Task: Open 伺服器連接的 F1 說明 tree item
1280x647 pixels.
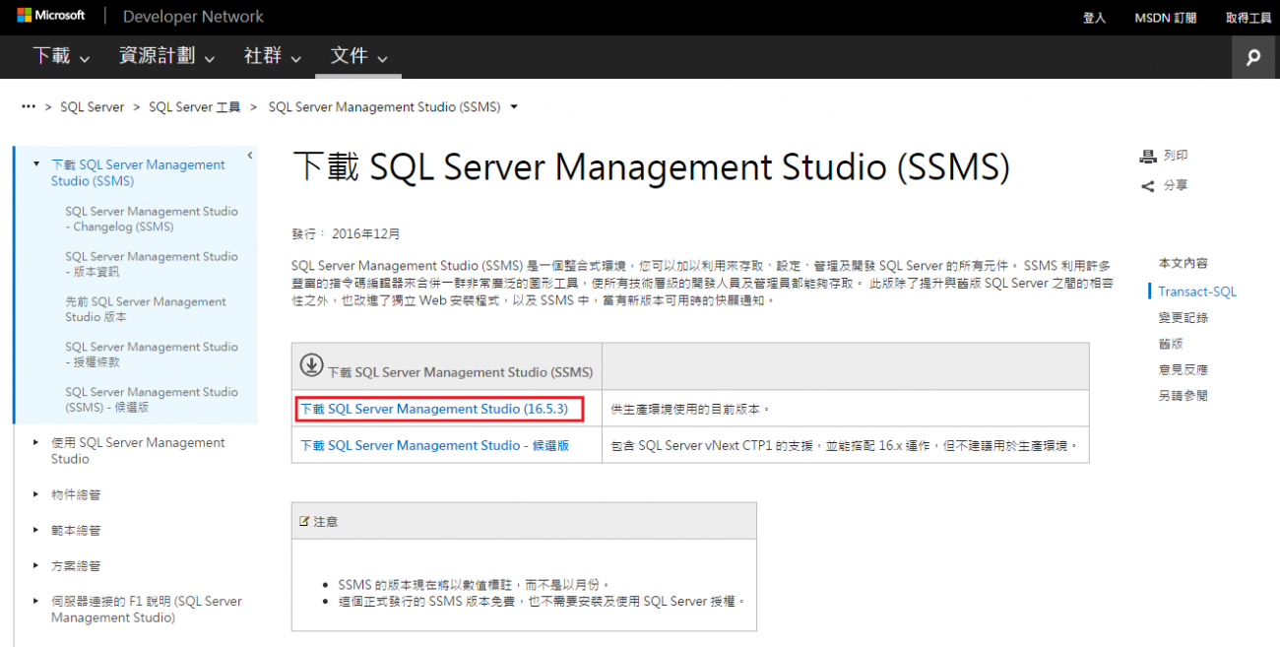Action: point(147,610)
